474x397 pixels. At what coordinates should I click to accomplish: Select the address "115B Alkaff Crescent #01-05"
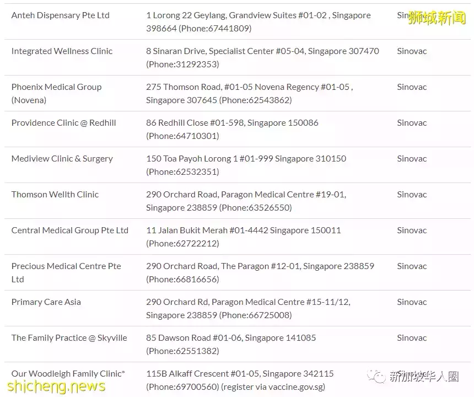click(x=203, y=374)
